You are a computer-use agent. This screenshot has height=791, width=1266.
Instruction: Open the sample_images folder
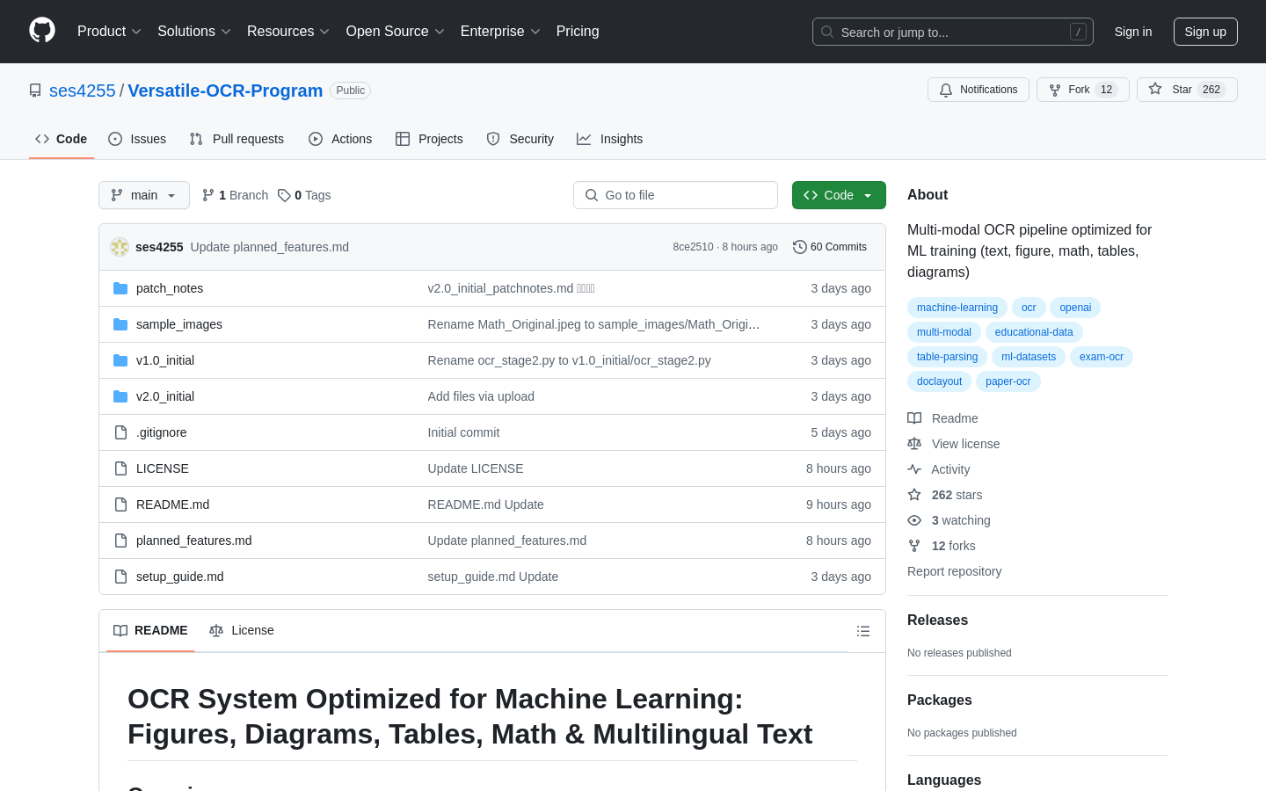(x=179, y=324)
